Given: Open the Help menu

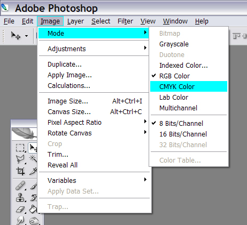Looking at the screenshot, I should point(202,21).
